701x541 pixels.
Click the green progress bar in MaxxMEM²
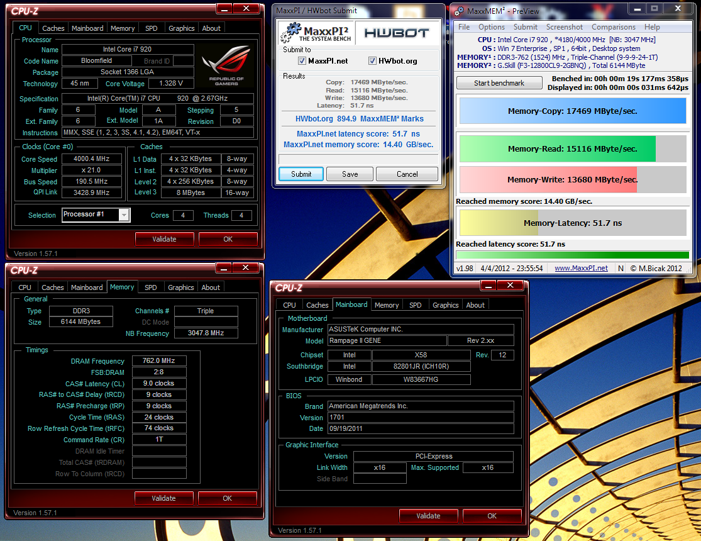pyautogui.click(x=572, y=255)
